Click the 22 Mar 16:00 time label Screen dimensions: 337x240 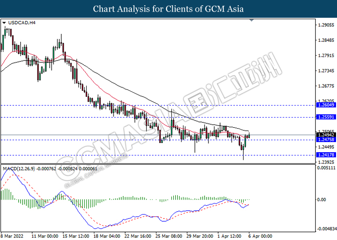tap(138, 236)
